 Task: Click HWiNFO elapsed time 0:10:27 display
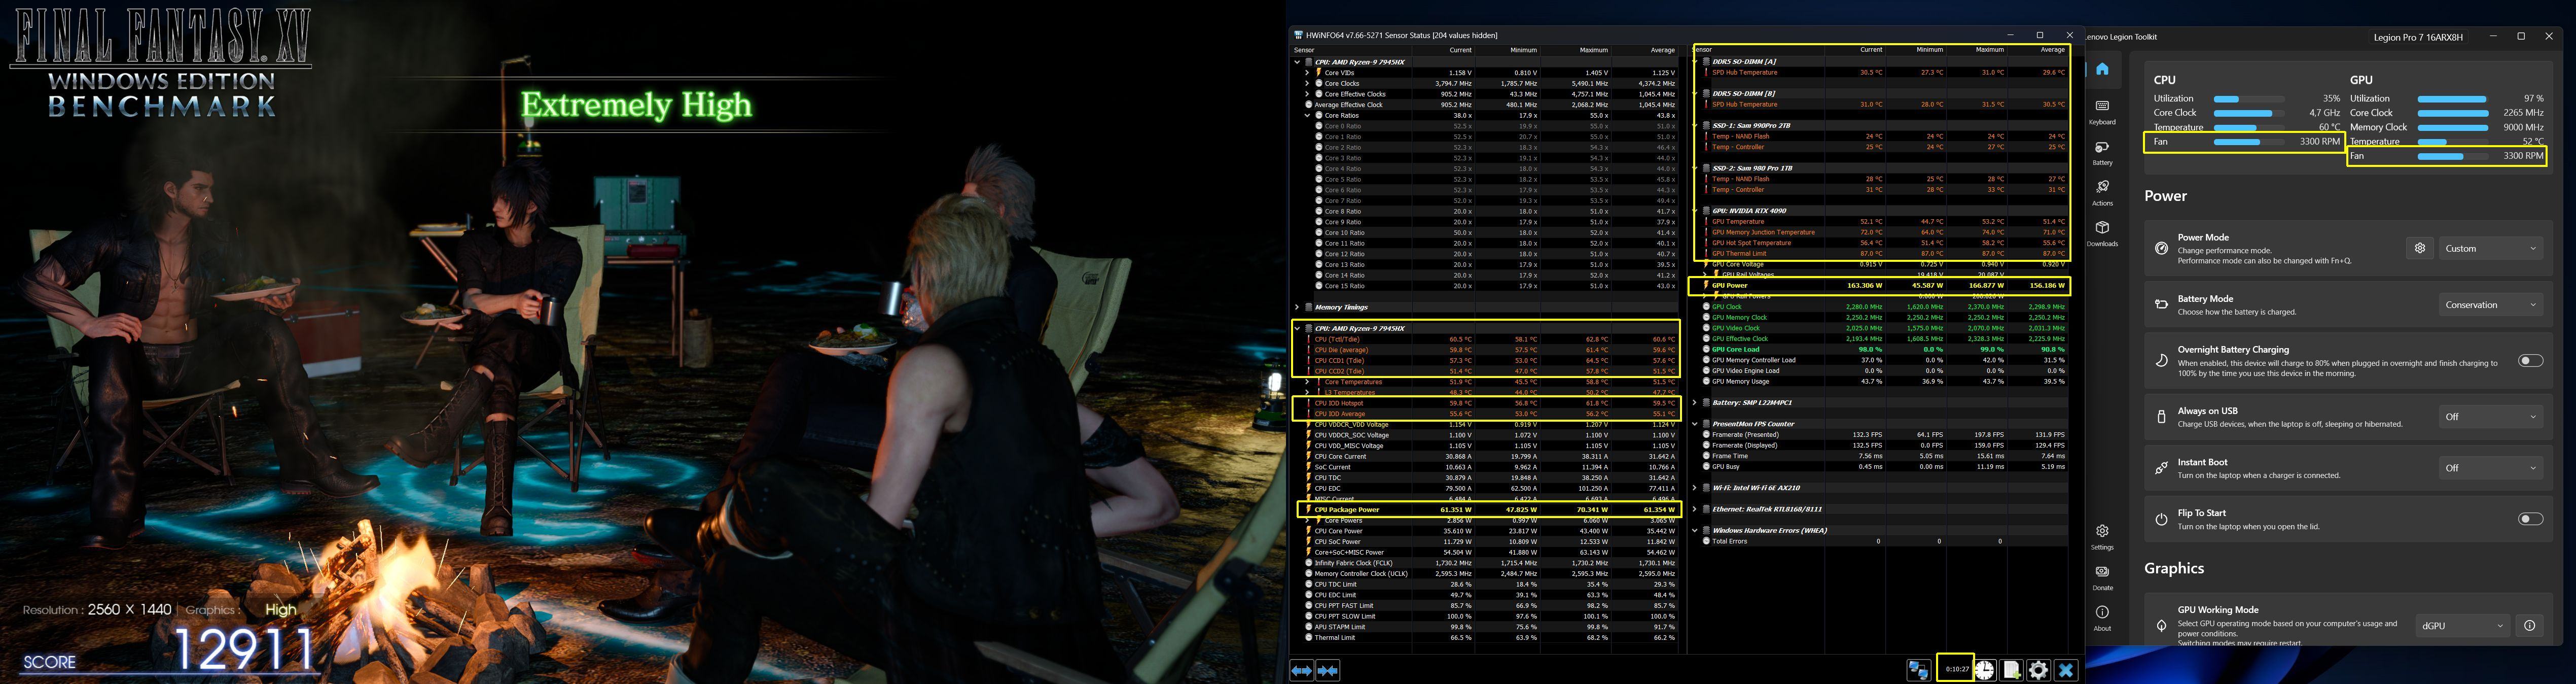(1957, 669)
